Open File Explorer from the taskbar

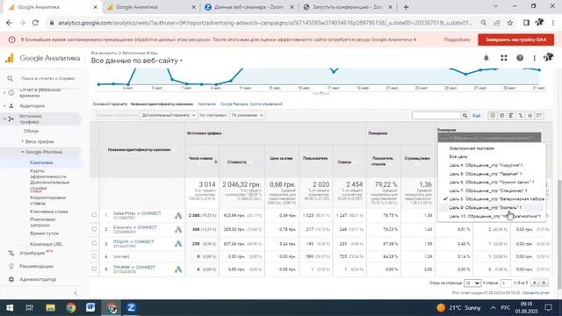coord(50,307)
